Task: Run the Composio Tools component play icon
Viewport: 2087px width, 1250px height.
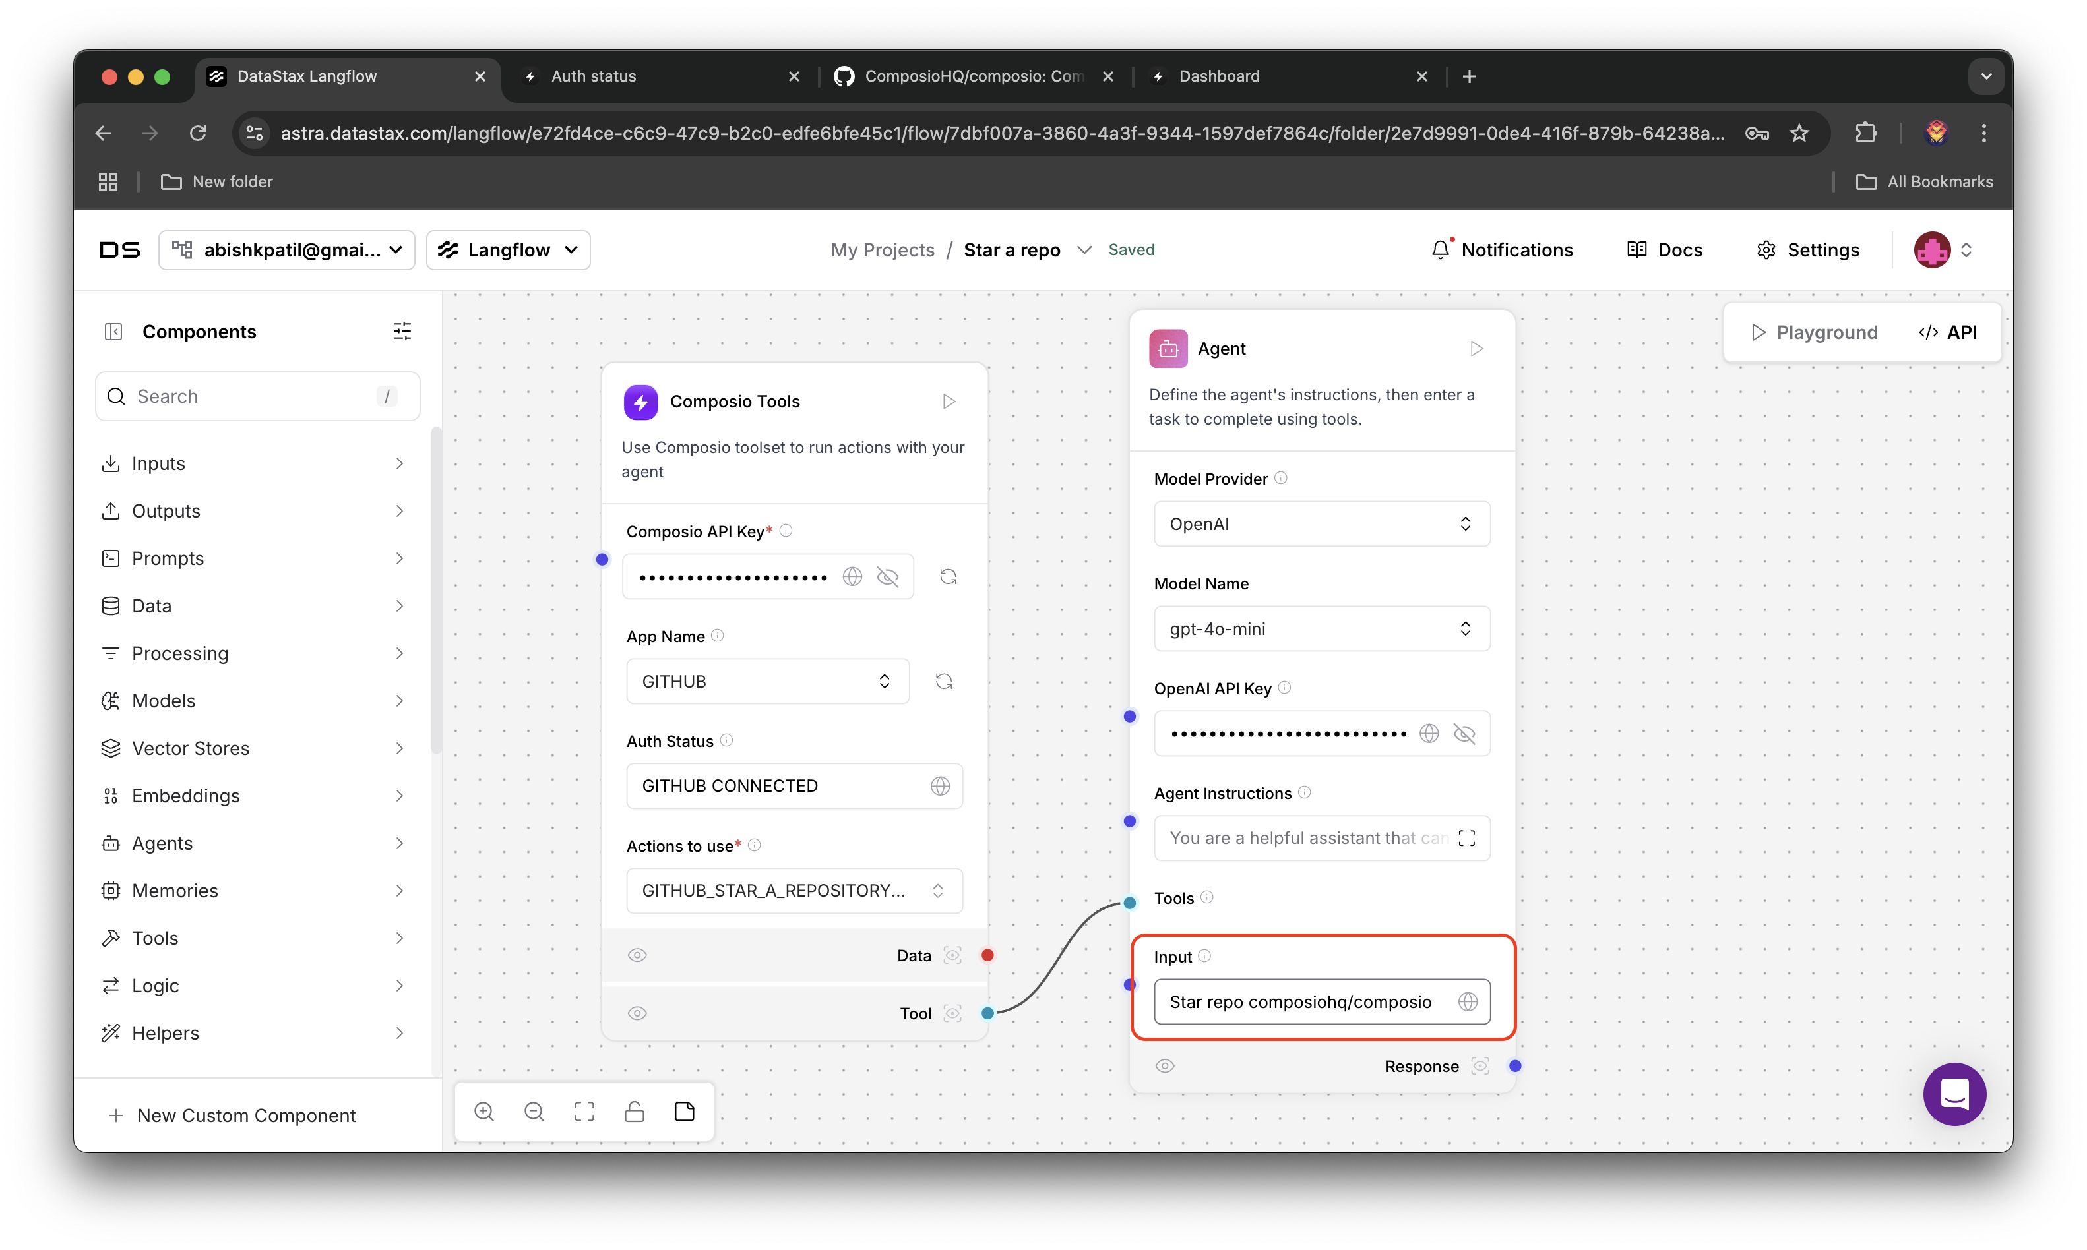Action: click(949, 401)
